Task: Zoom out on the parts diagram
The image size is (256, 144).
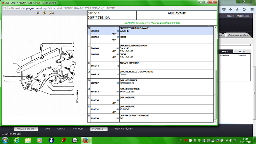Action: (44, 13)
